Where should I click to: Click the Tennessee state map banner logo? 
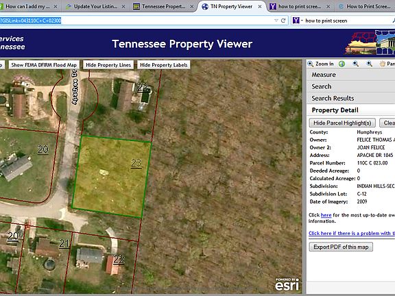(x=370, y=42)
